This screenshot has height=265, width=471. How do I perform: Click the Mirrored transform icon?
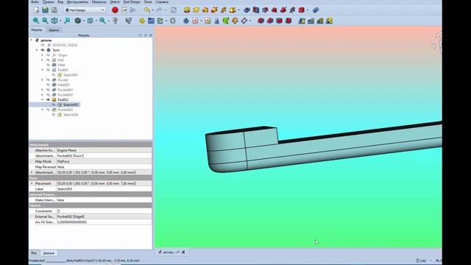pyautogui.click(x=302, y=21)
